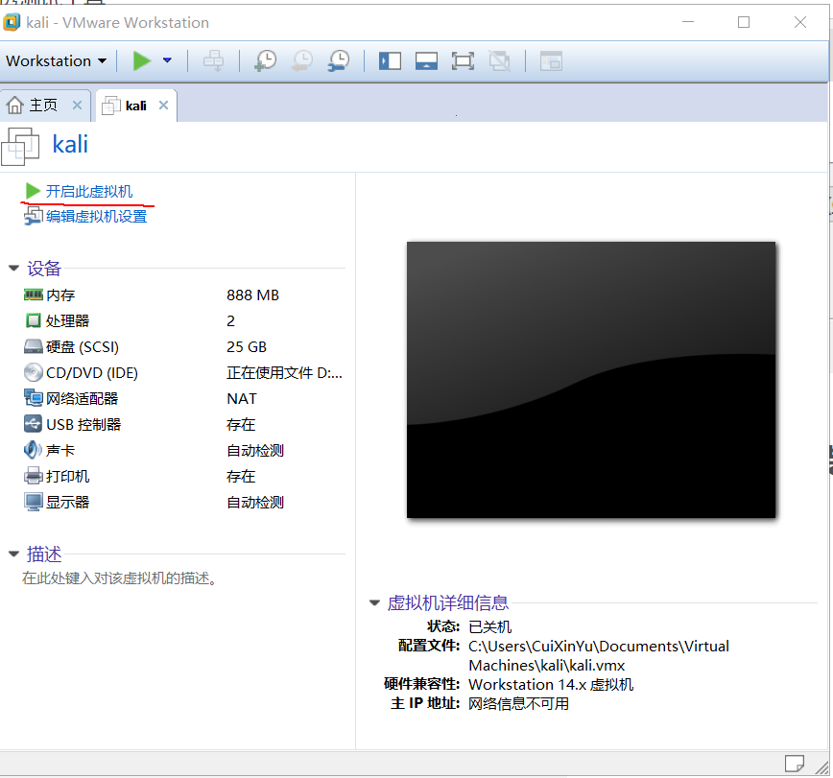The image size is (833, 778).
Task: Click the kali.vmx config file path
Action: 599,656
